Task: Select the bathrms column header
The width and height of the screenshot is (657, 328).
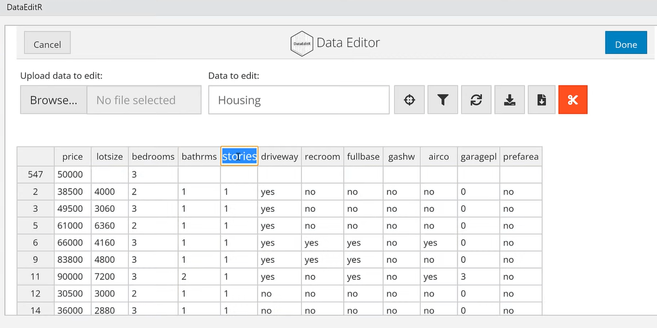Action: 199,157
